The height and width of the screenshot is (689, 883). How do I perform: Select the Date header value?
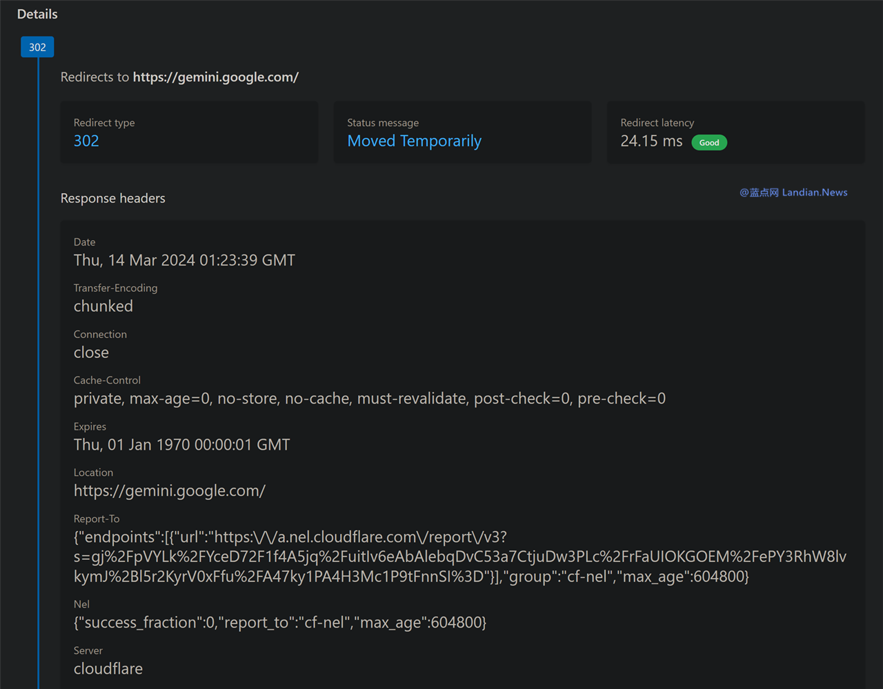pyautogui.click(x=184, y=260)
